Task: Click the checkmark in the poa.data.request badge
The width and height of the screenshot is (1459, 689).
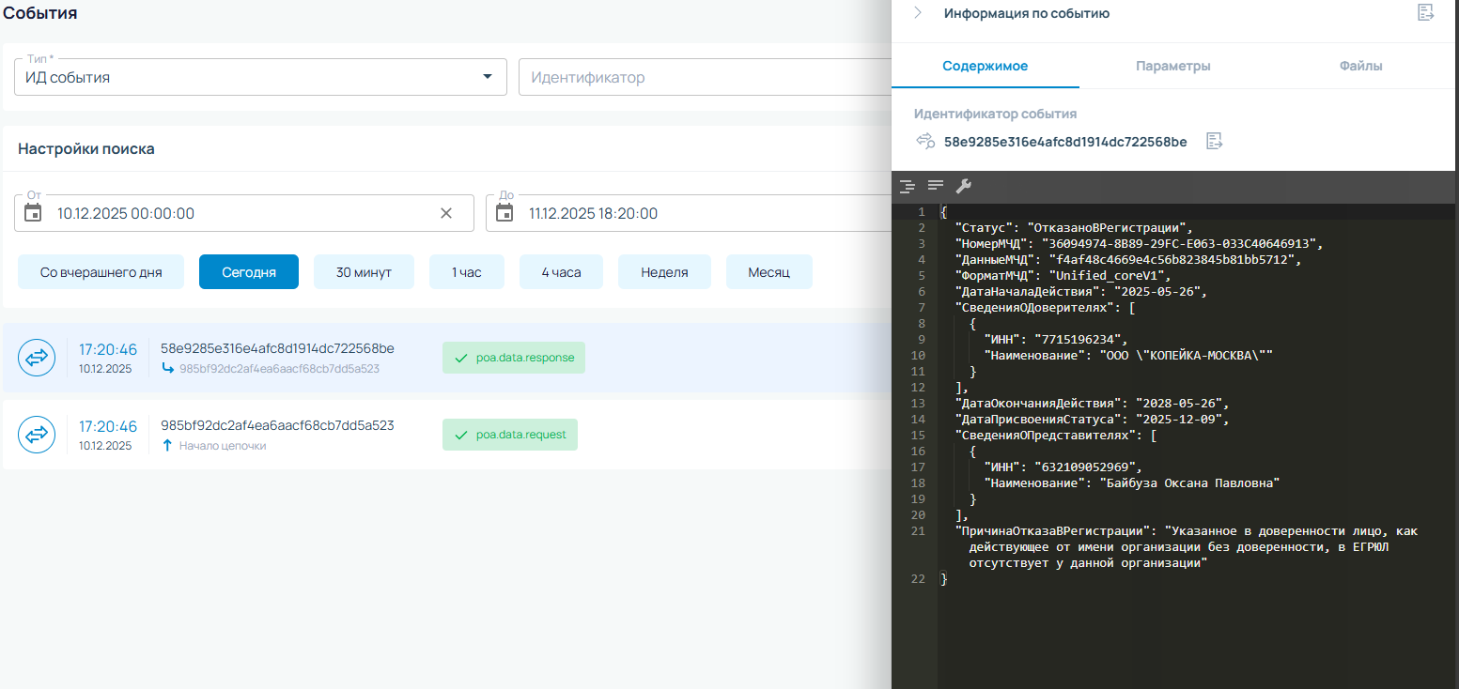Action: coord(460,435)
